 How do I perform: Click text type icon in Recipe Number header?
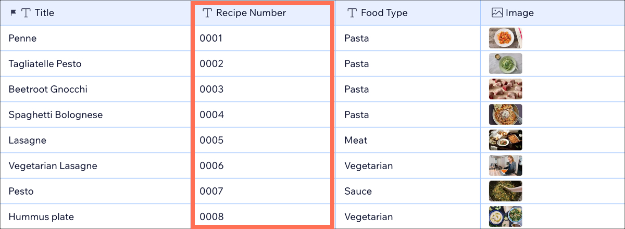coord(207,12)
